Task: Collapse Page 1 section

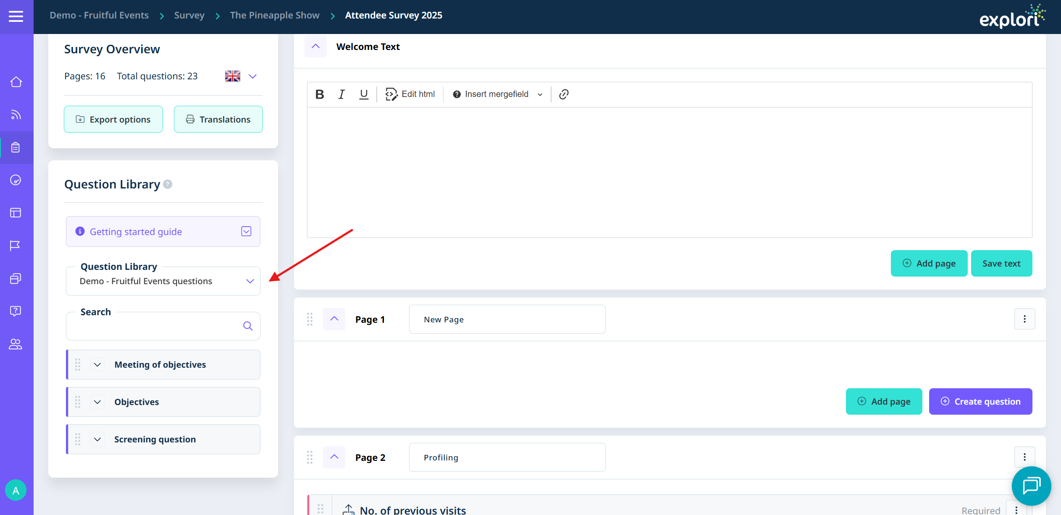Action: 334,319
